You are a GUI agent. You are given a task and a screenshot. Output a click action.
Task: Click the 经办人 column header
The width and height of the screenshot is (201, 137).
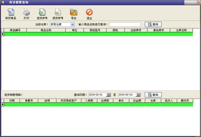(169, 101)
